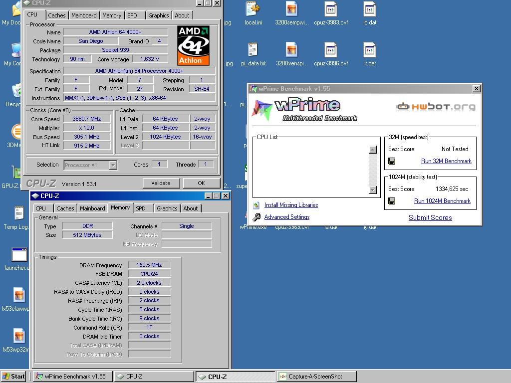
Task: Click save icon beside Run 1024M Benchmark
Action: [392, 201]
